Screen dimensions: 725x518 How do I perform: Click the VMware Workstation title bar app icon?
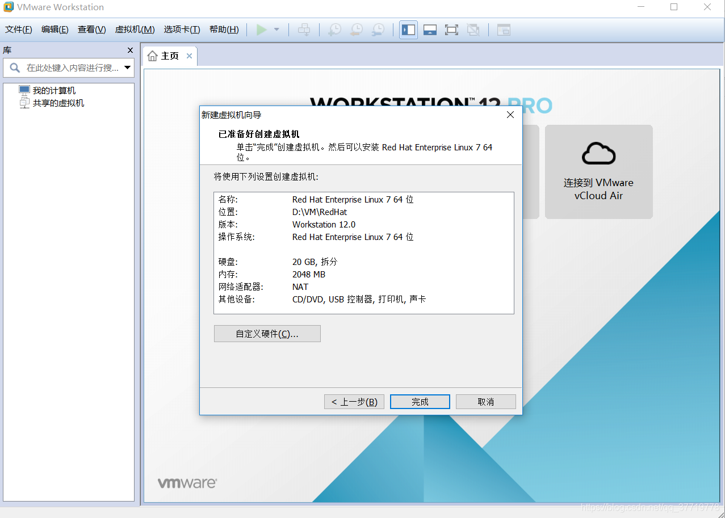click(x=9, y=7)
